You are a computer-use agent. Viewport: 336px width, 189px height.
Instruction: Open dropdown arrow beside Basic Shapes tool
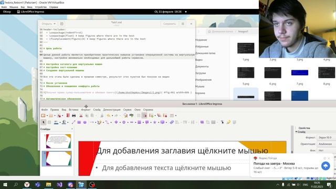click(120, 122)
